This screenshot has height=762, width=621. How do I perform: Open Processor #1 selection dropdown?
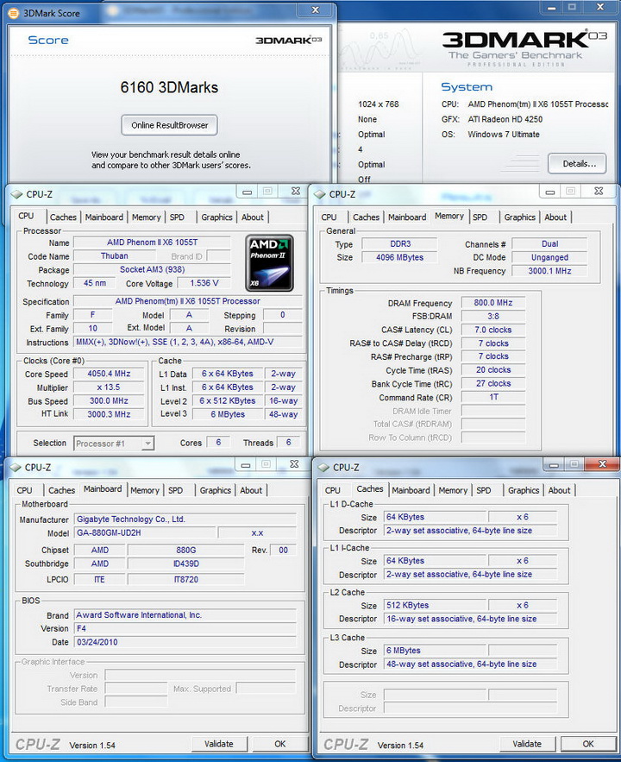coord(114,444)
